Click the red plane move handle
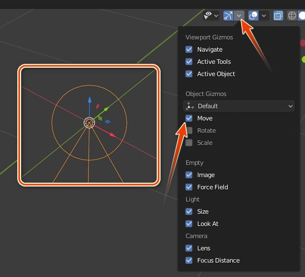The height and width of the screenshot is (277, 305). pos(98,106)
